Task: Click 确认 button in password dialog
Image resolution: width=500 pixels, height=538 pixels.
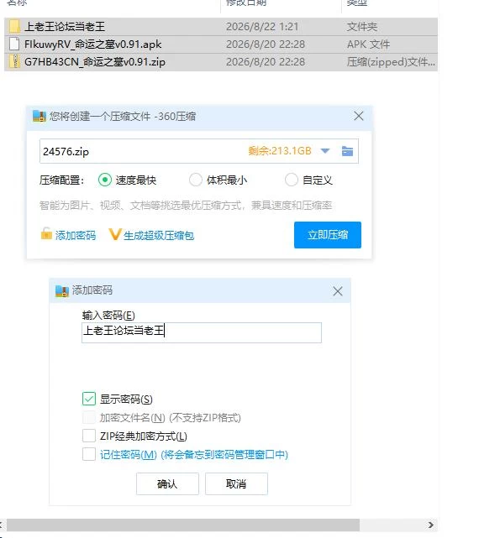Action: 167,483
